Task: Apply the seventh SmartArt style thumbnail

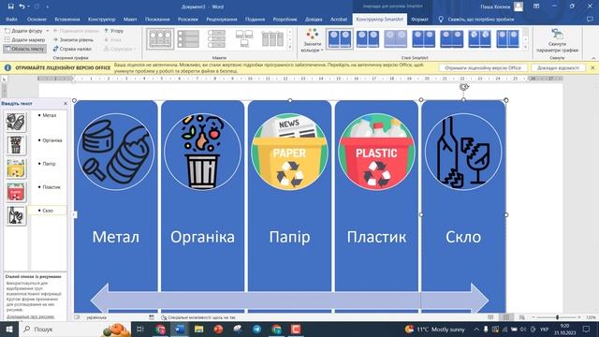Action: pyautogui.click(x=507, y=39)
